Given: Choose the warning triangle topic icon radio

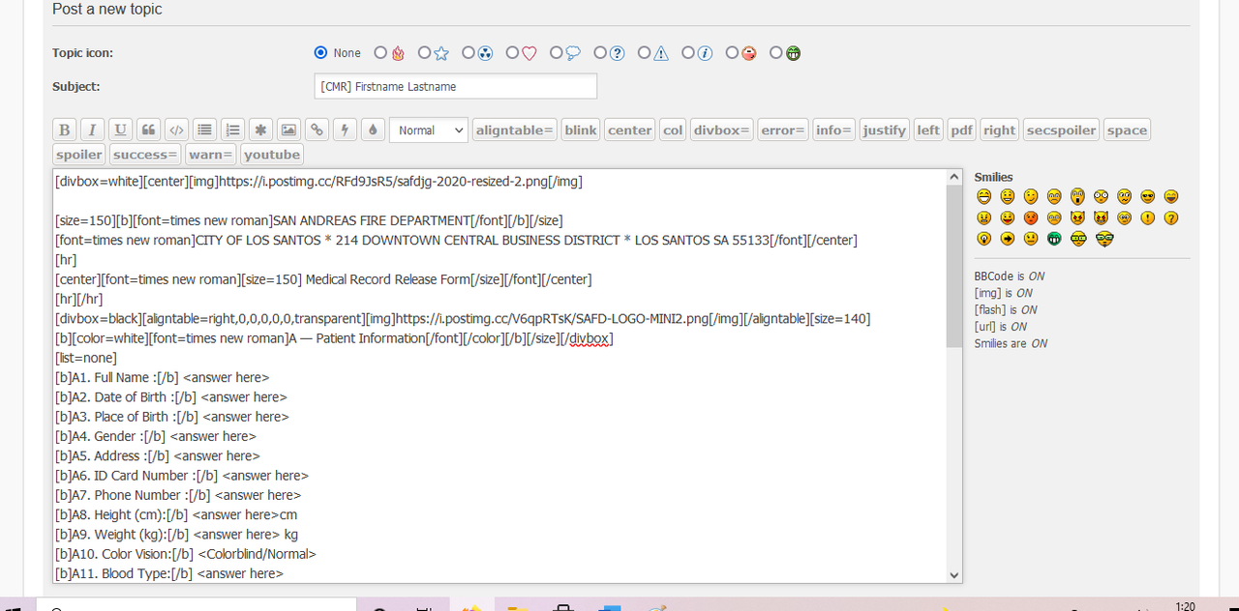Looking at the screenshot, I should pyautogui.click(x=644, y=53).
